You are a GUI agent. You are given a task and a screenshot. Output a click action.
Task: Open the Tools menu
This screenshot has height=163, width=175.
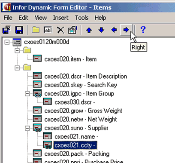point(82,18)
